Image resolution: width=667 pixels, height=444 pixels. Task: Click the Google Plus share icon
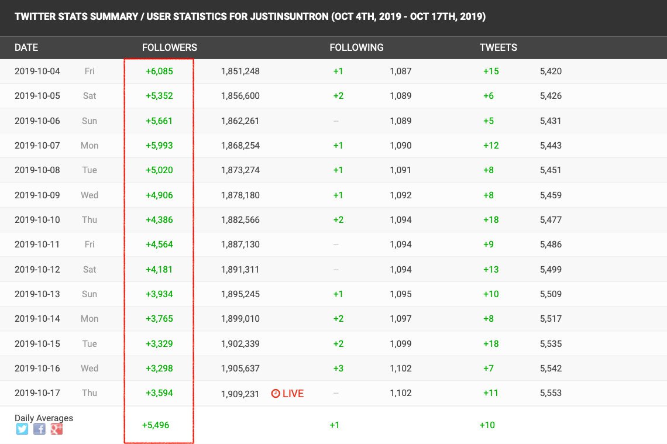point(57,429)
